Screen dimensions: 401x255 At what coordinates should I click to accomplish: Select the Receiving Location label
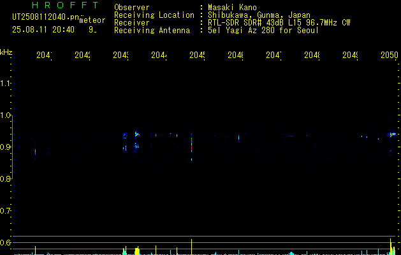click(154, 15)
